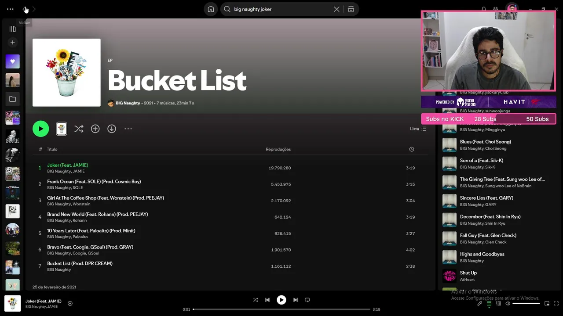
Task: Play the Bucket List EP
Action: [40, 129]
